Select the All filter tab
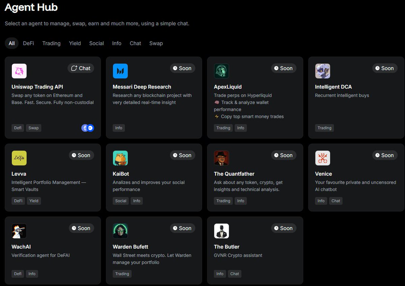 [x=11, y=43]
